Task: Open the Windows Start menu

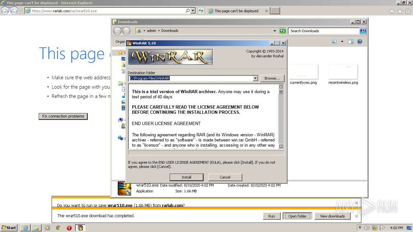Action: coord(9,227)
